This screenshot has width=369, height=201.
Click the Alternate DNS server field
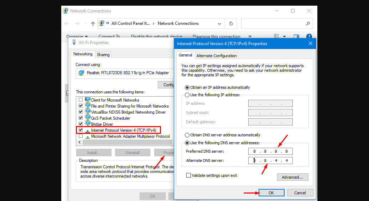tap(270, 161)
